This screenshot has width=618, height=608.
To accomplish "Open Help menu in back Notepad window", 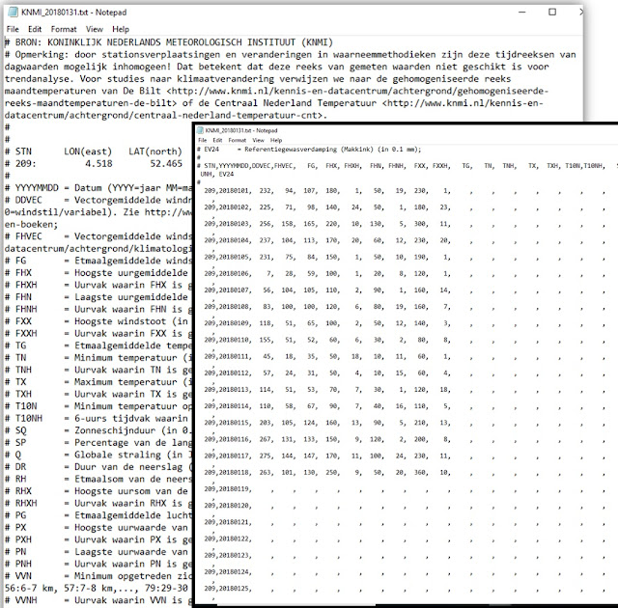I will [120, 29].
